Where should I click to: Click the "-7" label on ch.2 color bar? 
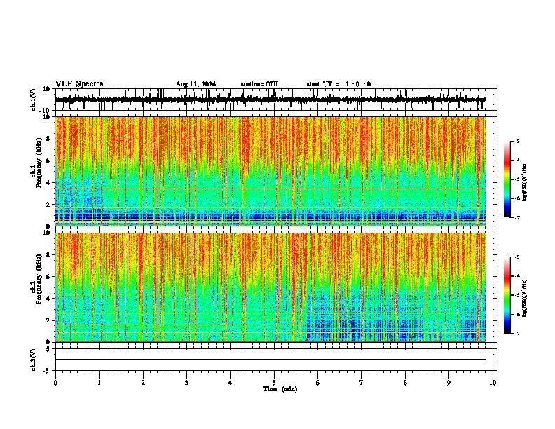(517, 334)
